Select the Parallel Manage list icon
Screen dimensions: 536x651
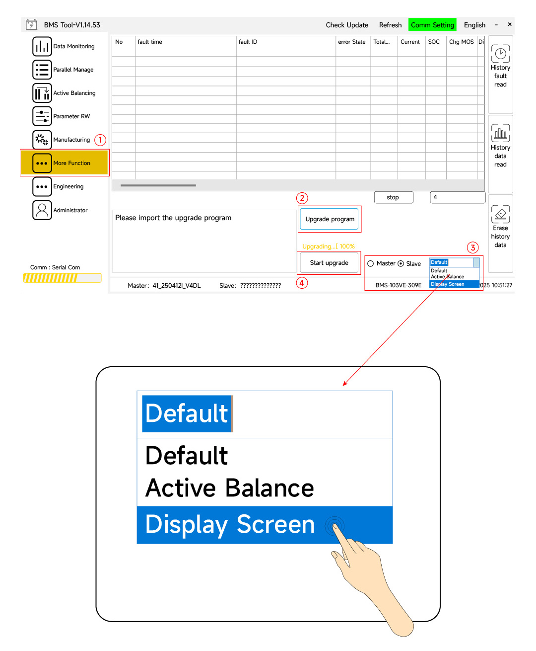tap(42, 70)
